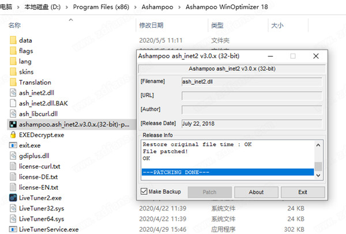Open the 本地磁盘 (D:) breadcrumb
346x234 pixels.
42,7
